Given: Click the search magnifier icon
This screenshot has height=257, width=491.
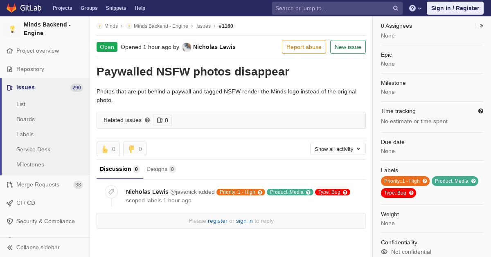Looking at the screenshot, I should (396, 8).
